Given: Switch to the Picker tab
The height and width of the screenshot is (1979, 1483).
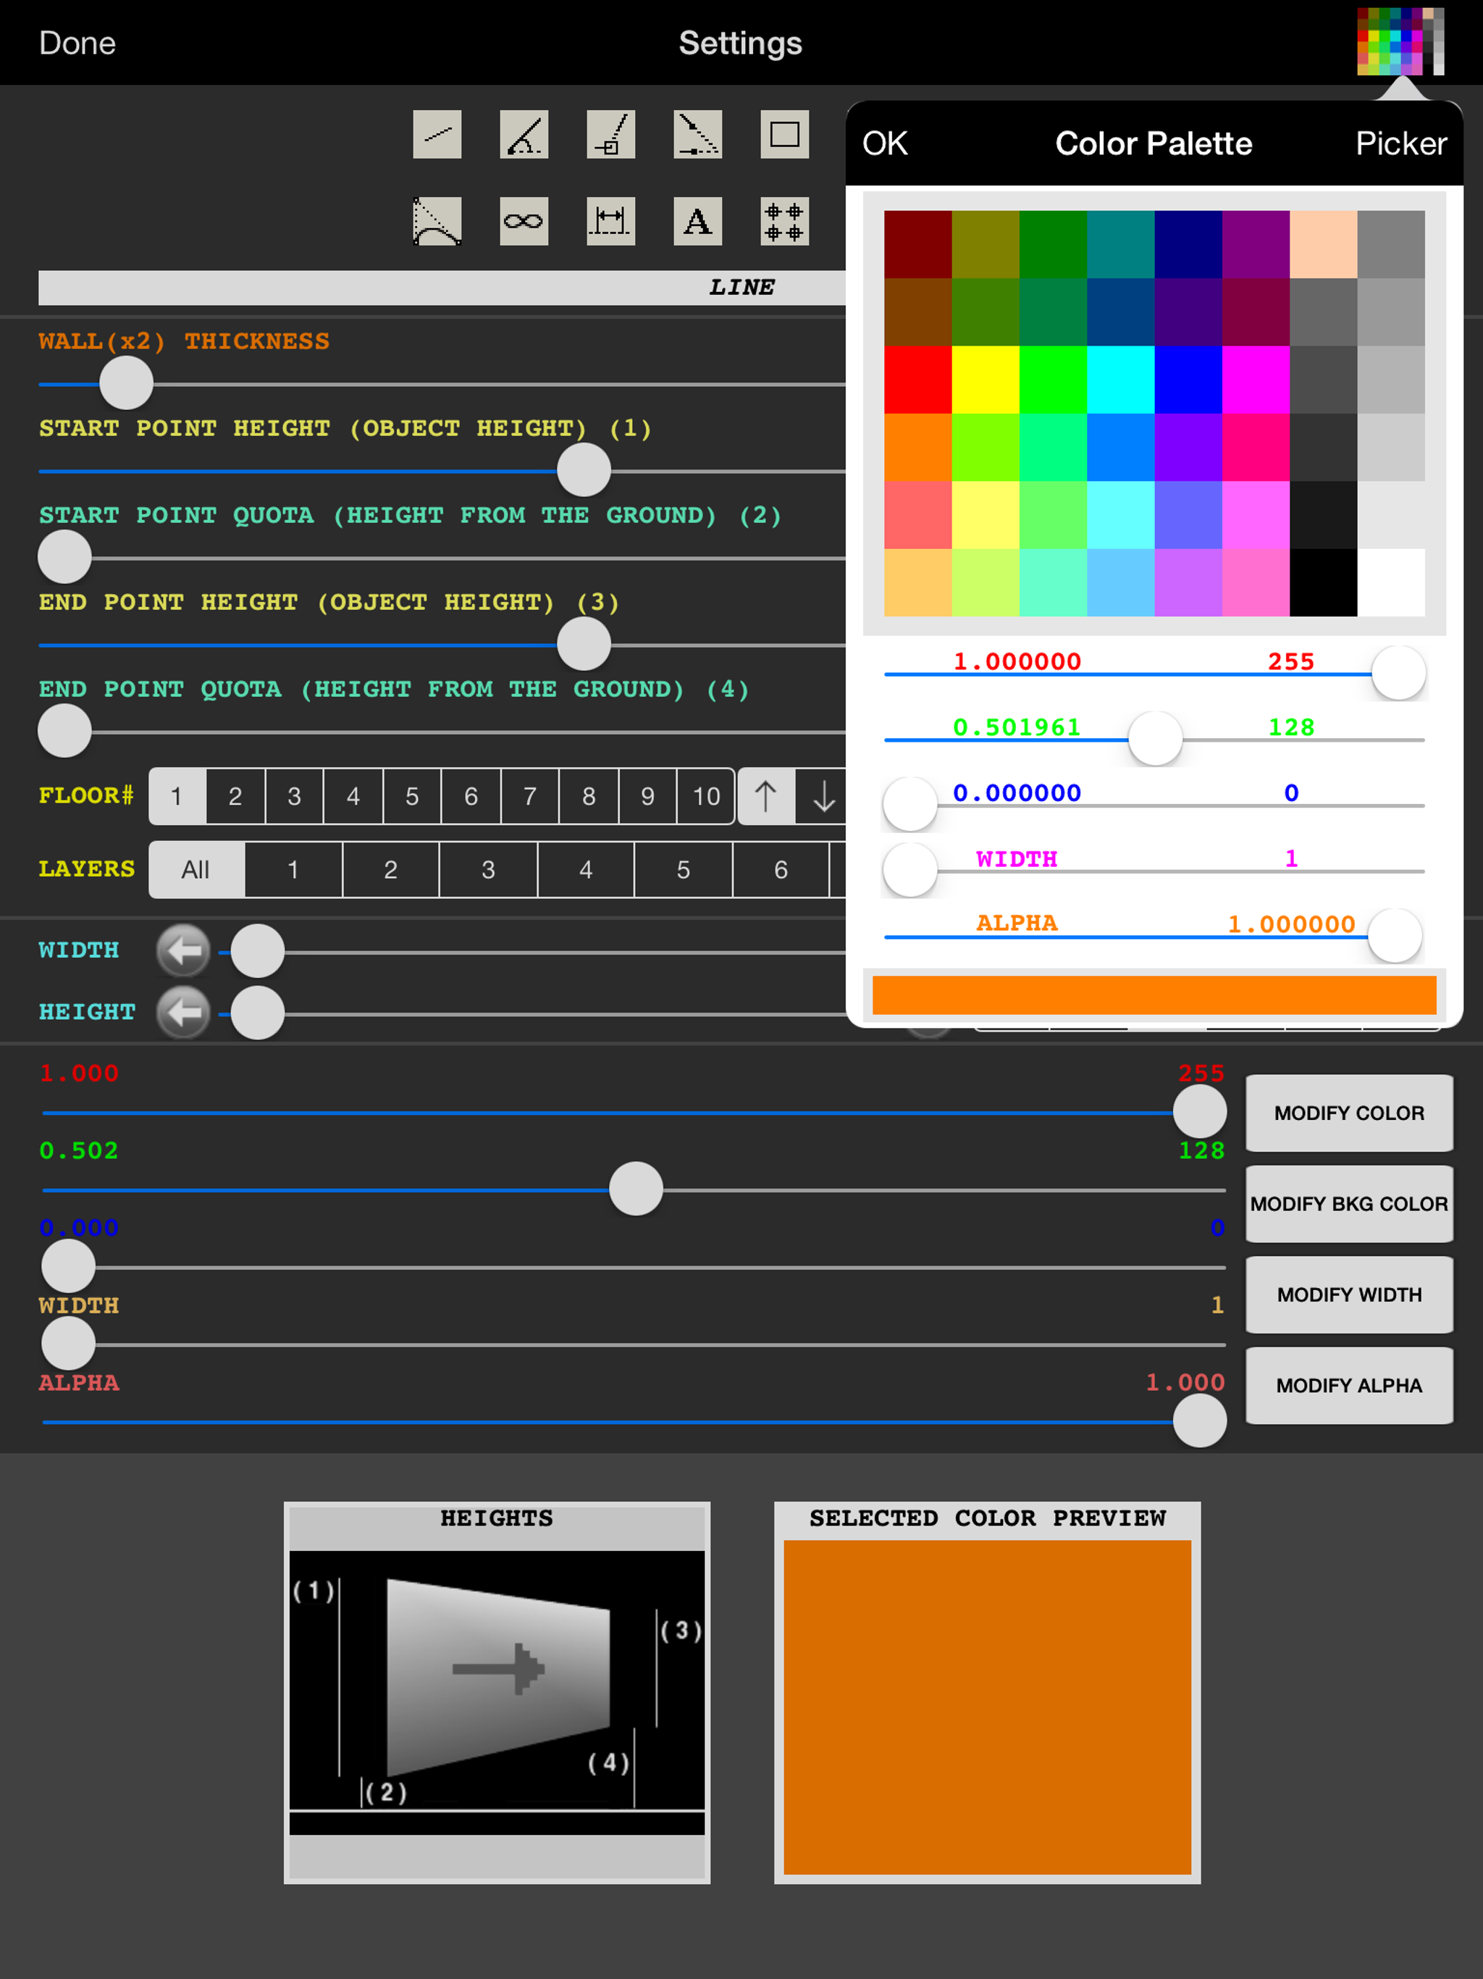Looking at the screenshot, I should tap(1400, 143).
